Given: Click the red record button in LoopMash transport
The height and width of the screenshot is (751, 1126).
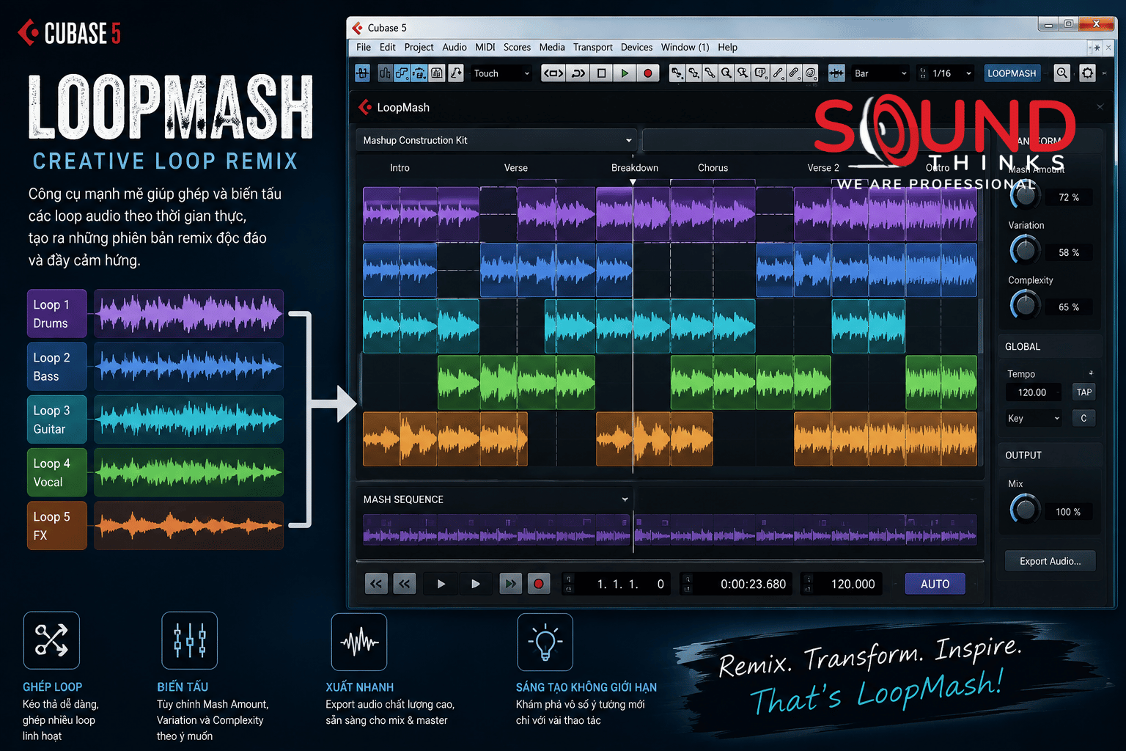Looking at the screenshot, I should point(539,584).
